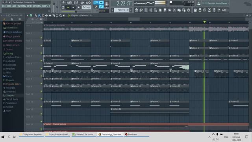The width and height of the screenshot is (252, 142).
Task: Open the plugin picker plug icon
Action: point(165,10)
